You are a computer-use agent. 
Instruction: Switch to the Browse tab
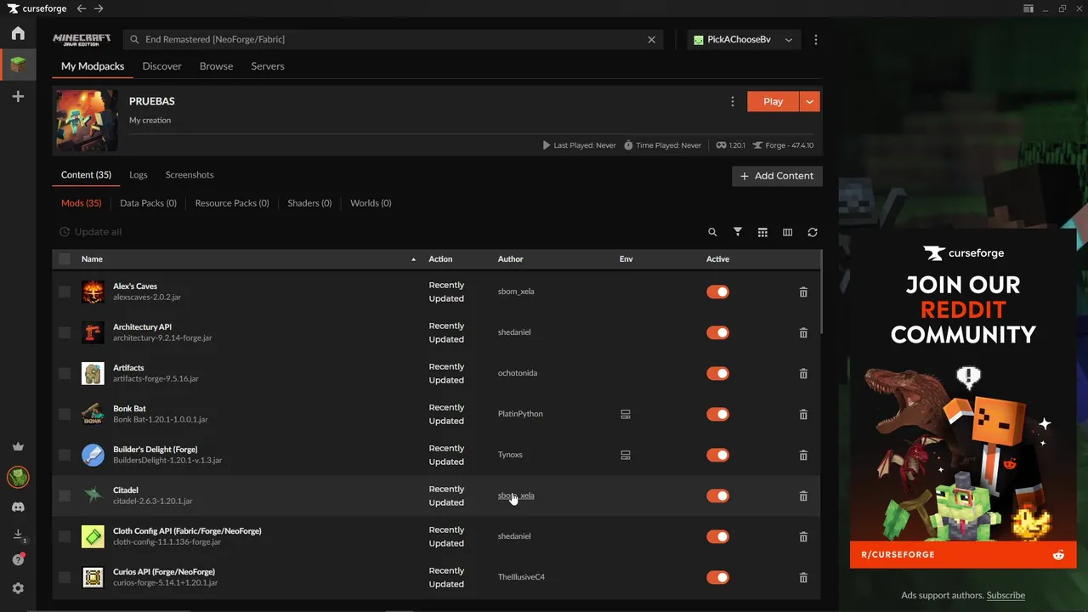[216, 66]
